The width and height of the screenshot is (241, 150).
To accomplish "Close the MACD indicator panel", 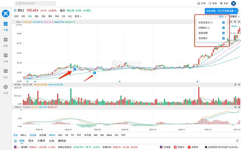I will (239, 107).
